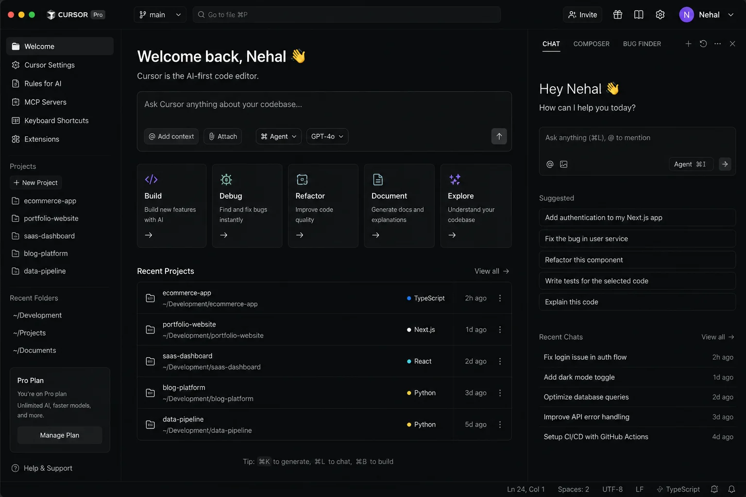The height and width of the screenshot is (497, 746).
Task: Open MCP Servers in sidebar
Action: point(60,102)
